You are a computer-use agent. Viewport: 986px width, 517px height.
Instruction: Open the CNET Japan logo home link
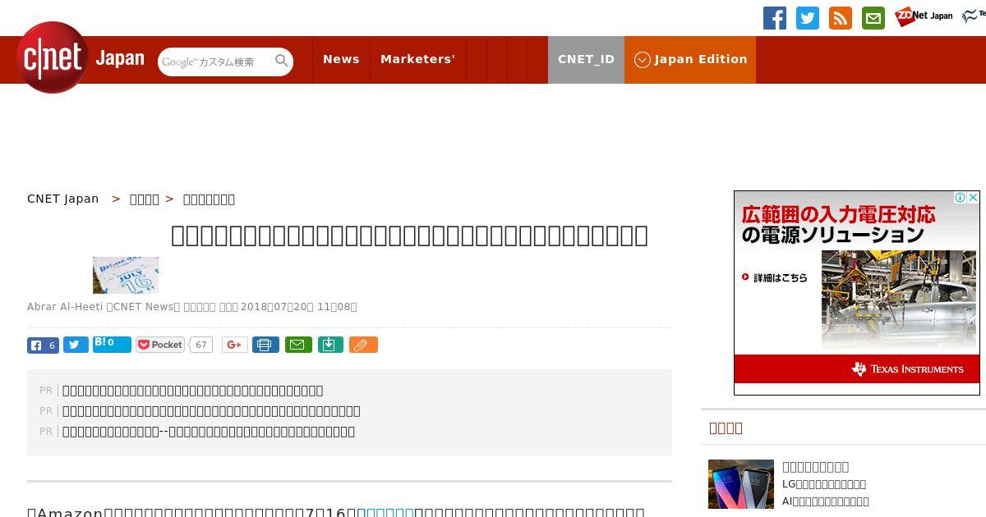click(x=80, y=58)
